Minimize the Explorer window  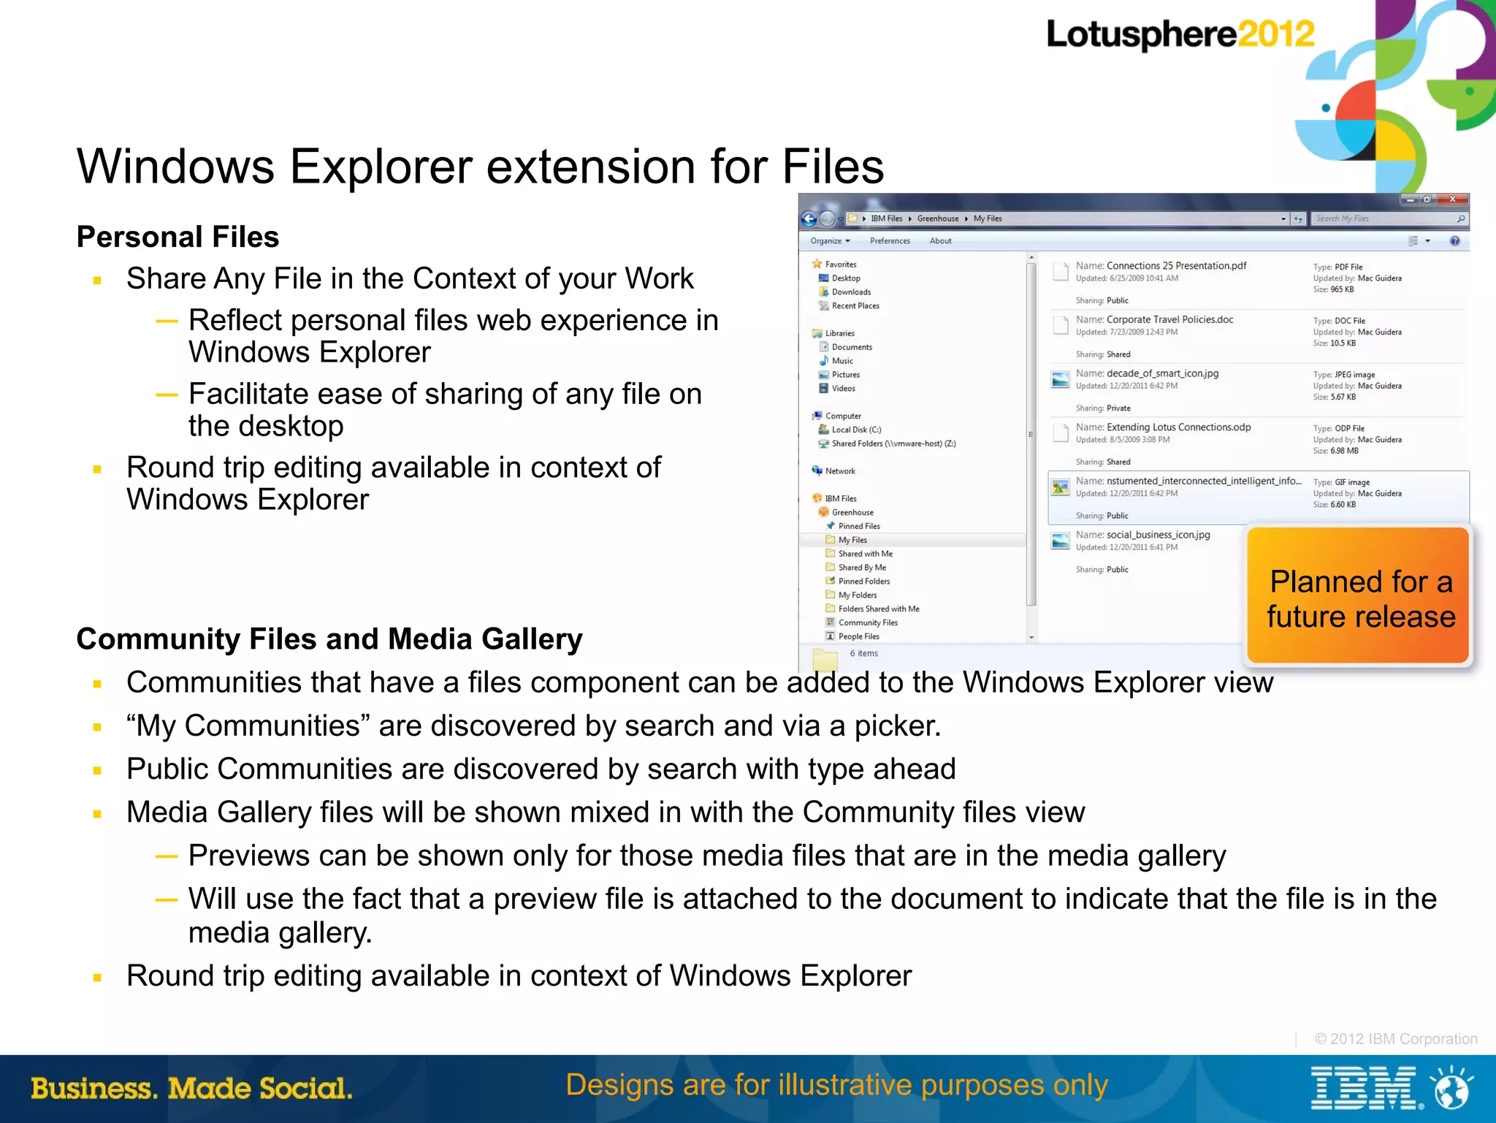(x=1410, y=199)
